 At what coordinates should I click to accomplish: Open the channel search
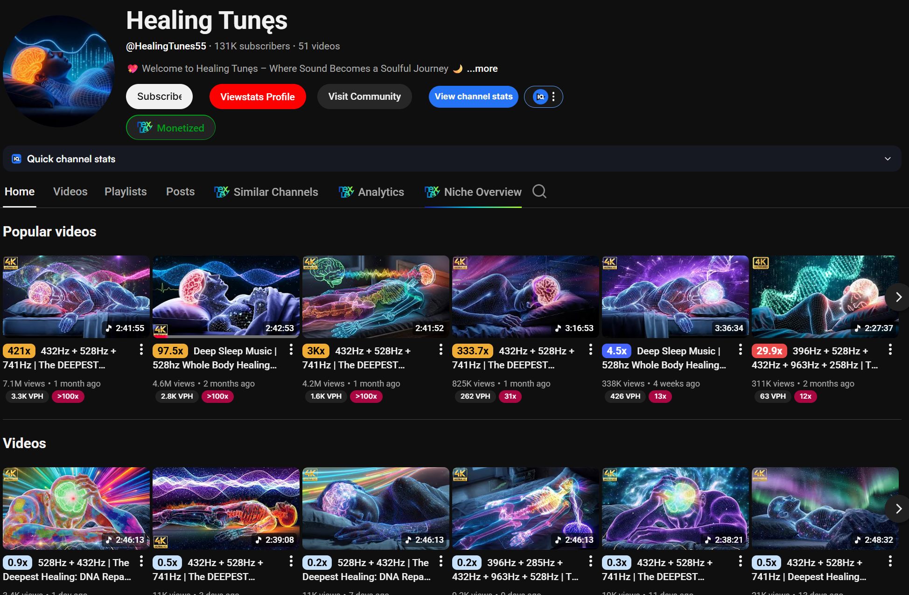point(539,191)
